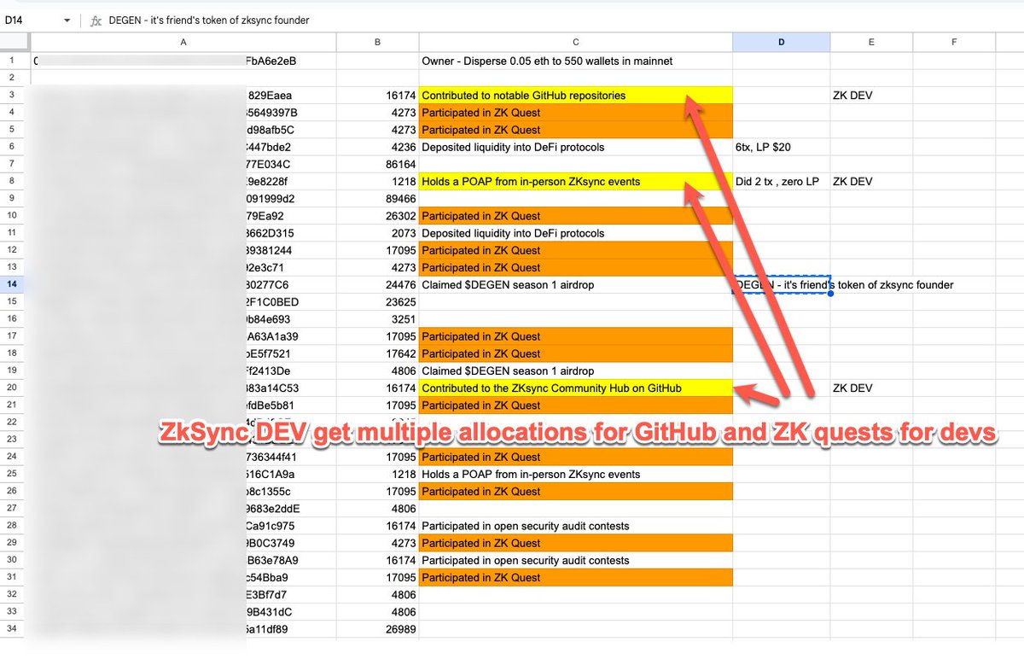Select column A header
Viewport: 1024px width, 665px height.
tap(183, 41)
